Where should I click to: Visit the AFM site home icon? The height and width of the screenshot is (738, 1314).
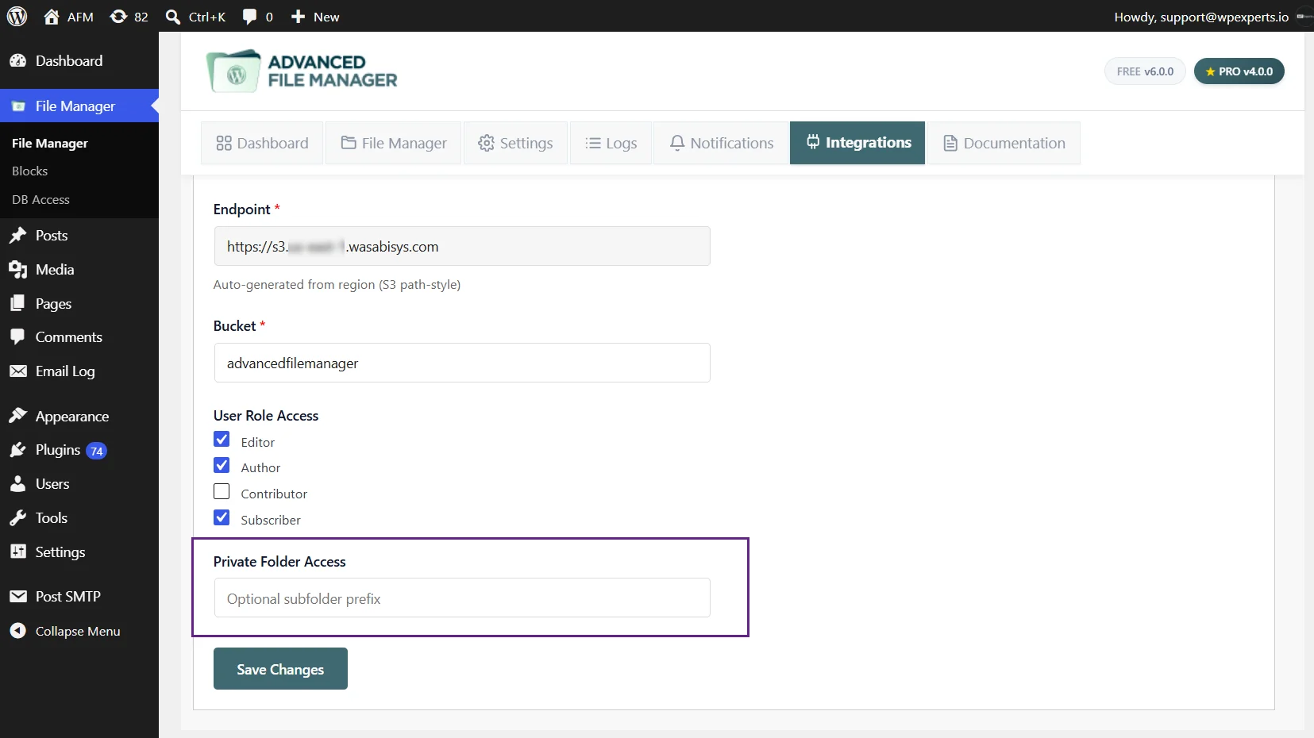[52, 17]
